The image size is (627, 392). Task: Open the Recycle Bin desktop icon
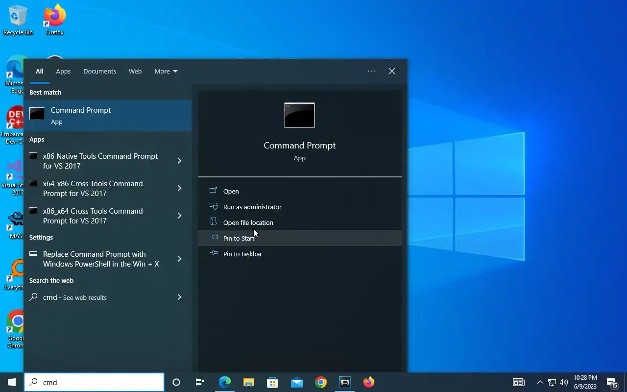[x=18, y=21]
